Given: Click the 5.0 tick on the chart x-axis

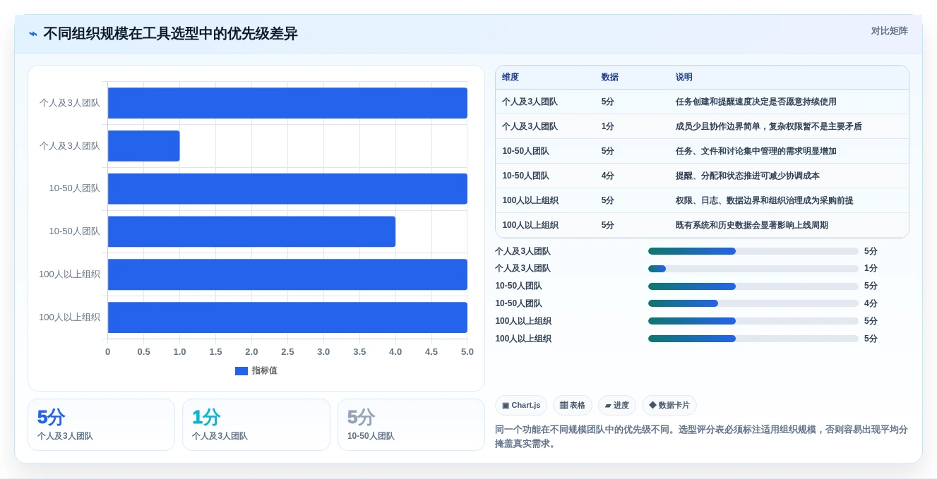Looking at the screenshot, I should point(467,352).
